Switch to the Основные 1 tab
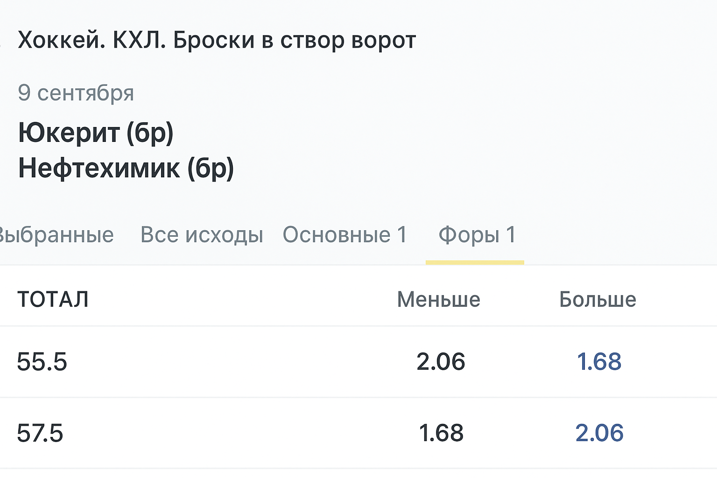This screenshot has width=717, height=478. (345, 235)
